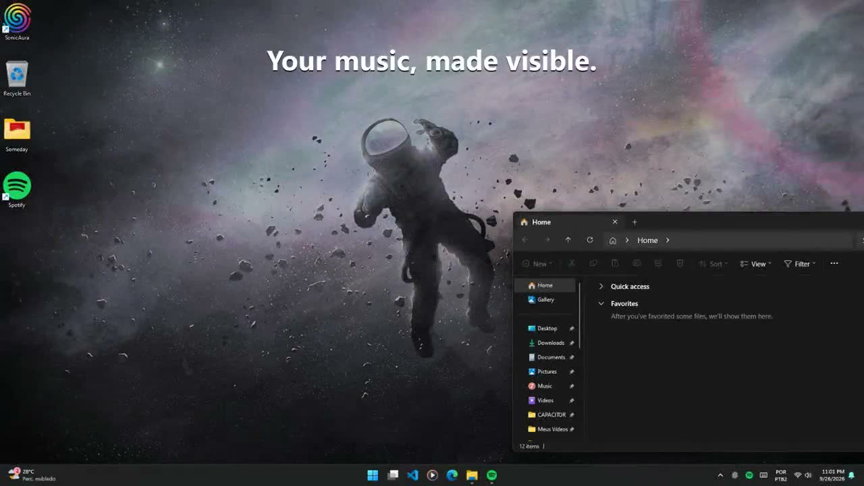Select the Recycle Bin desktop icon
The height and width of the screenshot is (486, 864).
(17, 78)
